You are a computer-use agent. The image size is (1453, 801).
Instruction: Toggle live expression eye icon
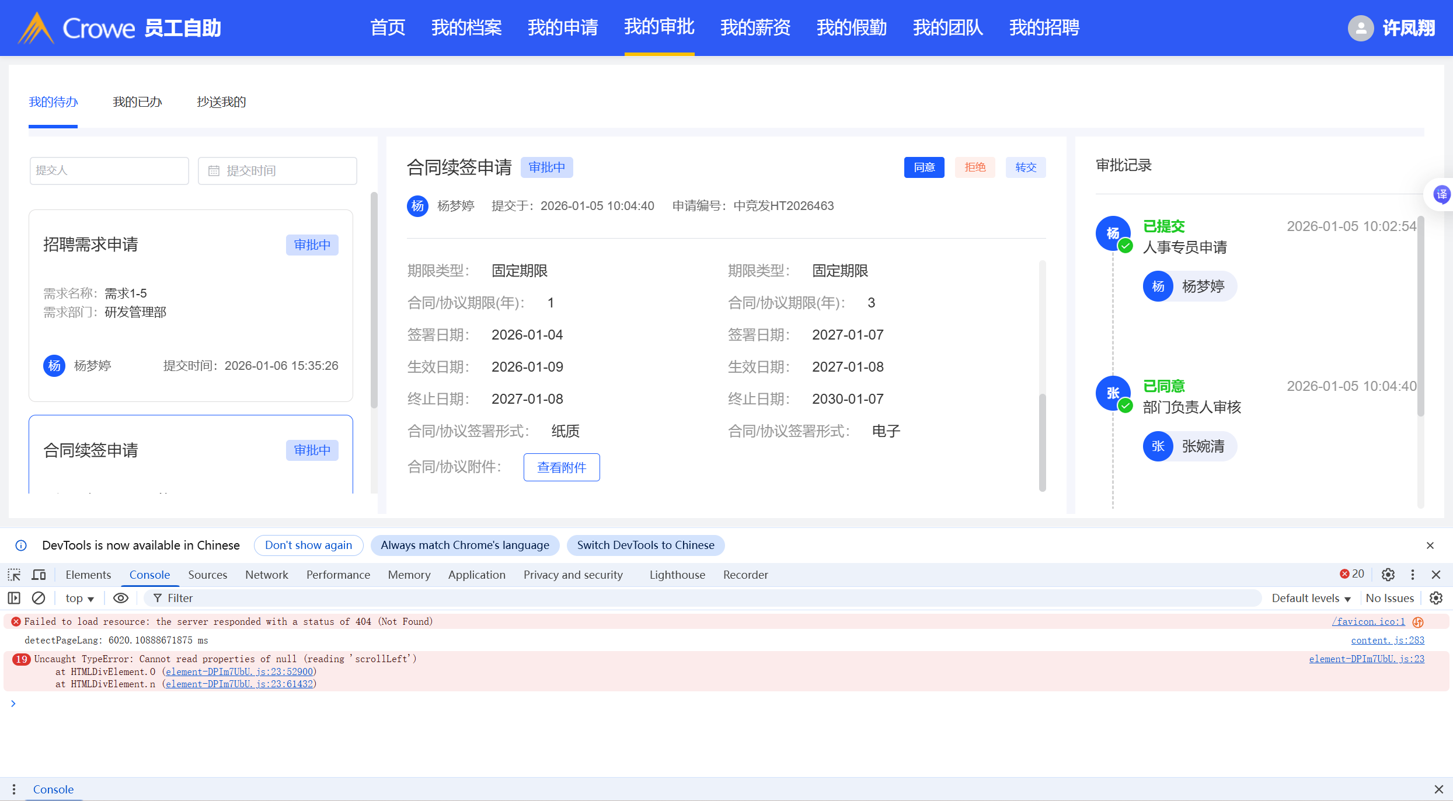coord(121,598)
